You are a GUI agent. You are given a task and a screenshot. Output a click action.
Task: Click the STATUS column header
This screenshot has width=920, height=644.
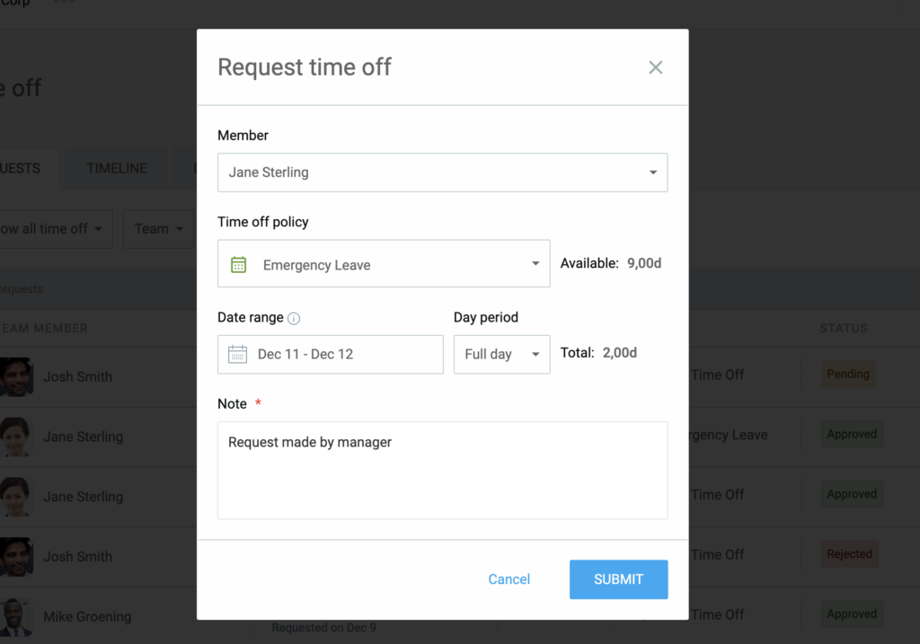point(844,329)
